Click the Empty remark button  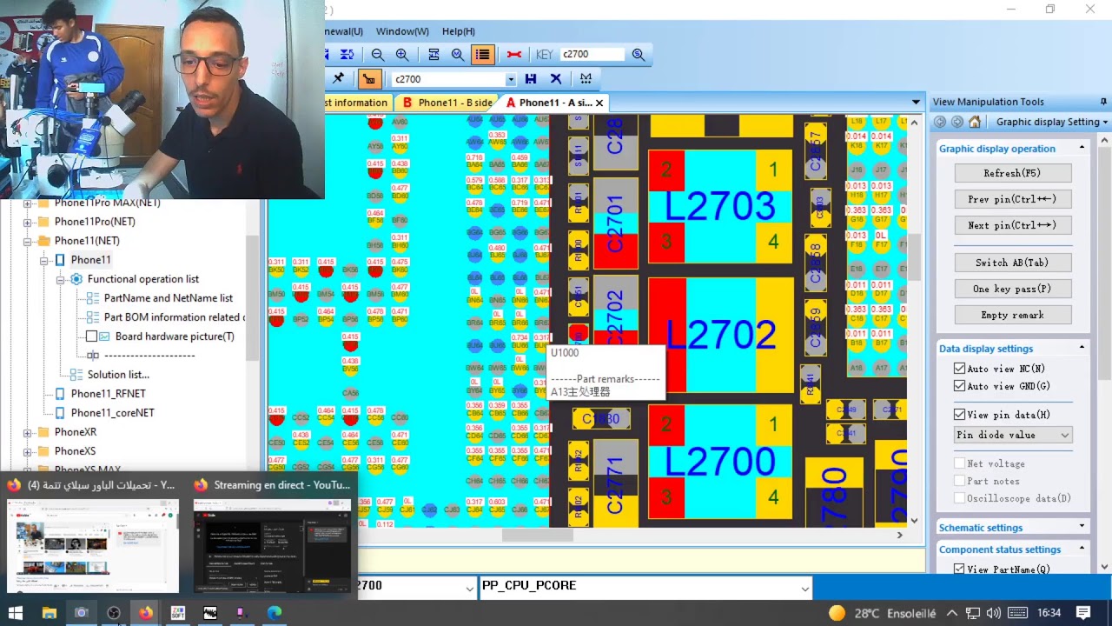click(x=1012, y=315)
